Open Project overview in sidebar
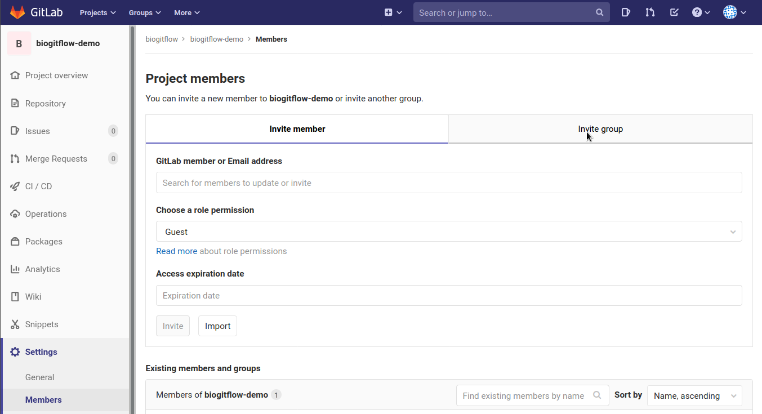Viewport: 762px width, 414px height. pyautogui.click(x=56, y=75)
